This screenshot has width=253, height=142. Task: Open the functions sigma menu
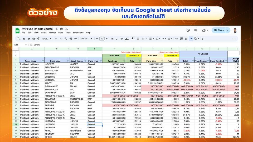point(202,39)
